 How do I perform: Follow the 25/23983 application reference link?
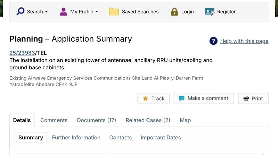pyautogui.click(x=22, y=53)
